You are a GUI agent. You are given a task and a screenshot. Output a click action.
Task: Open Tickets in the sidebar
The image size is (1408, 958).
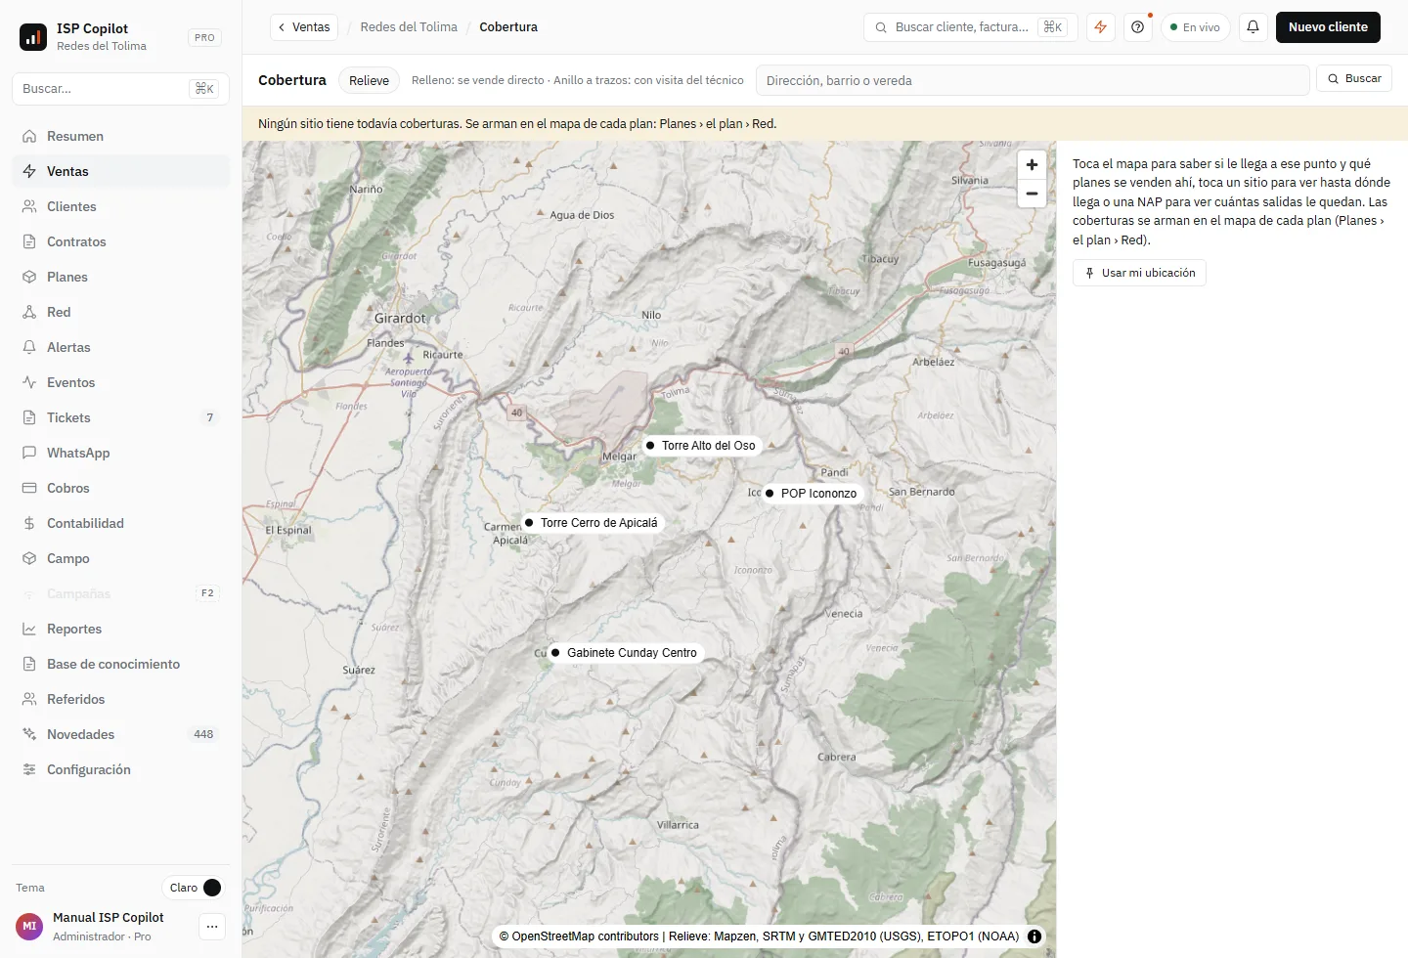tap(121, 417)
